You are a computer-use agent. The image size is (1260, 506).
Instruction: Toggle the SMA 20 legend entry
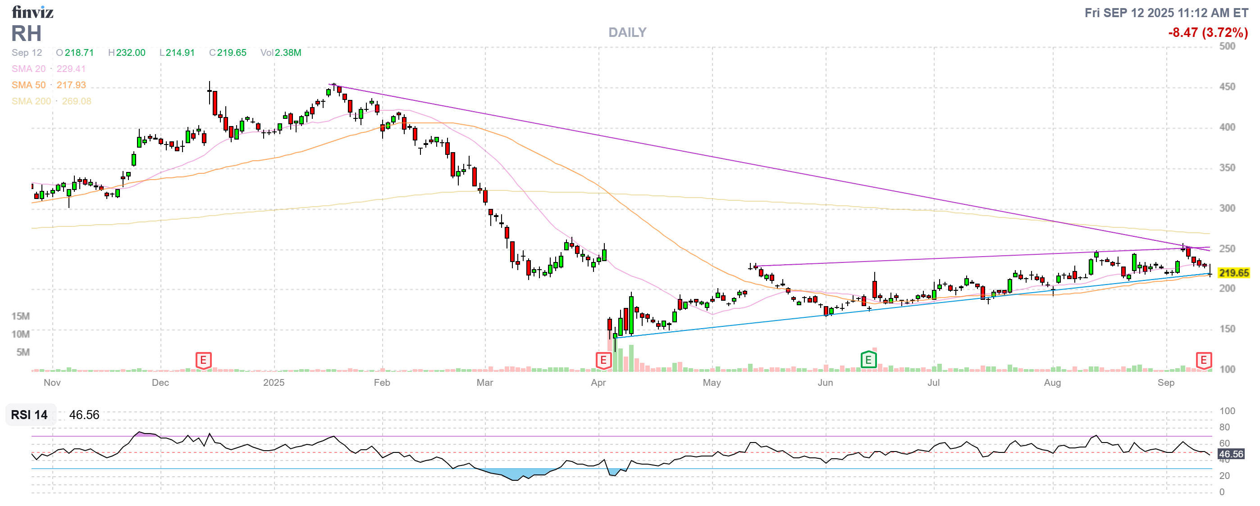(29, 69)
